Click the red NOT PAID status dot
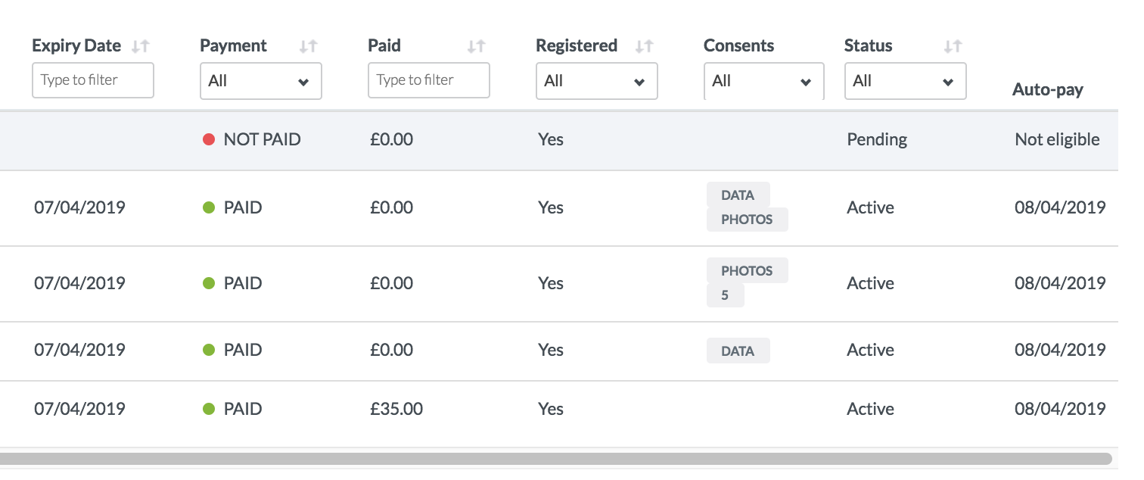This screenshot has height=480, width=1144. 210,140
